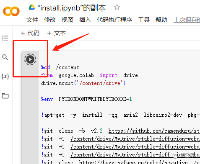Open the github.com/camenduru URL in the clone line
Screen dimensions: 200x164
click(154, 131)
